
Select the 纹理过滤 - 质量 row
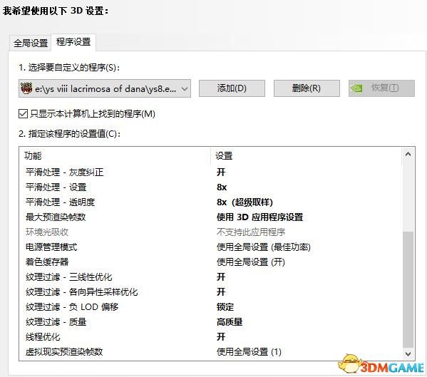(x=211, y=322)
